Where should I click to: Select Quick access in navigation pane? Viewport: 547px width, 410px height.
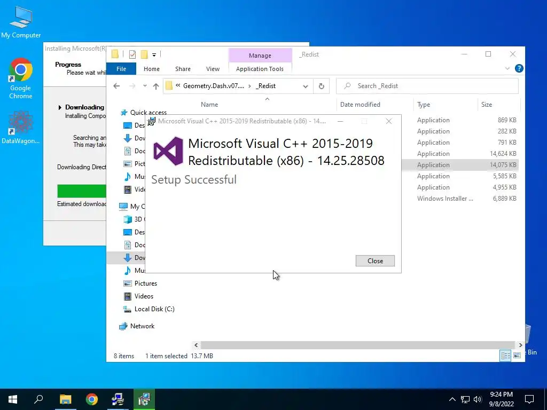[149, 112]
